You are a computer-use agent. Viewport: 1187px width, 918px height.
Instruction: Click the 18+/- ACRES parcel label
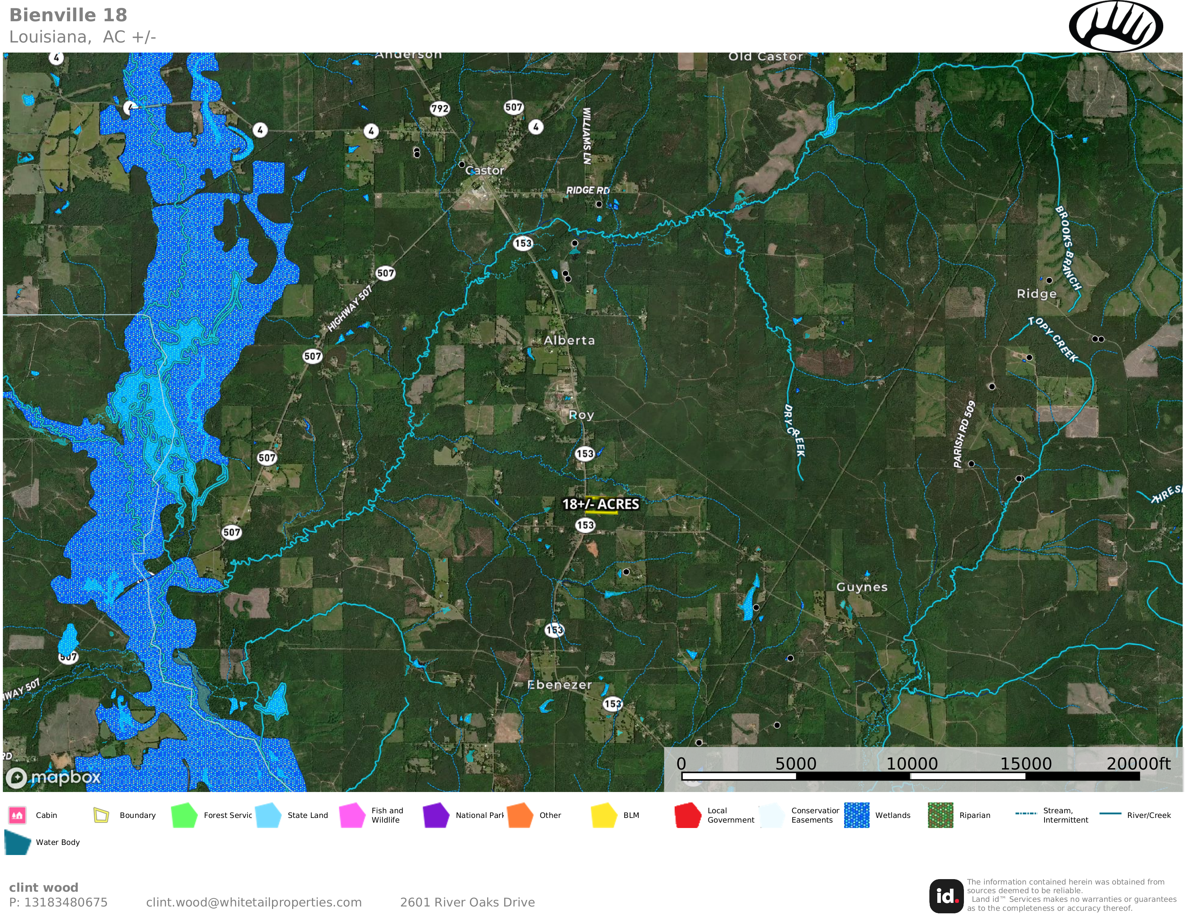(x=600, y=504)
